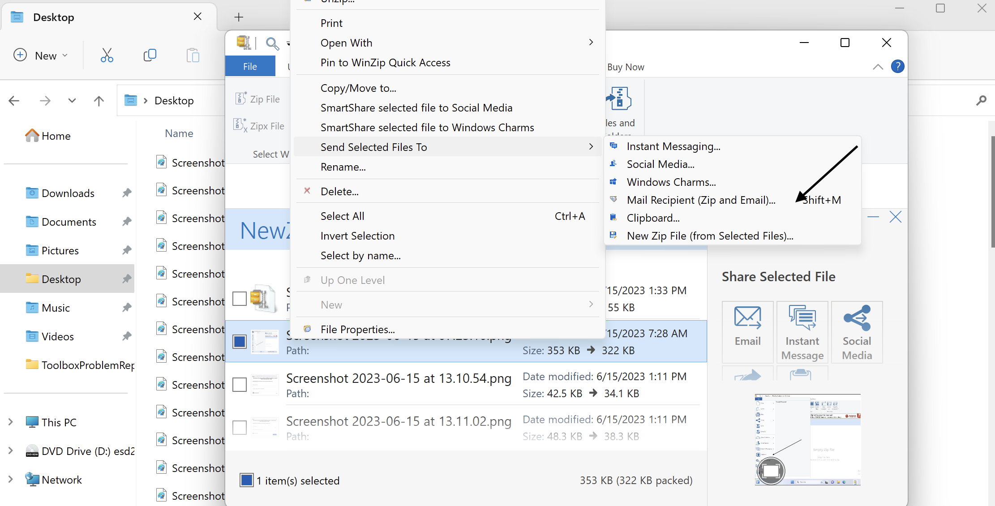This screenshot has width=995, height=506.
Task: Close the Desktop tab in Explorer
Action: click(197, 17)
